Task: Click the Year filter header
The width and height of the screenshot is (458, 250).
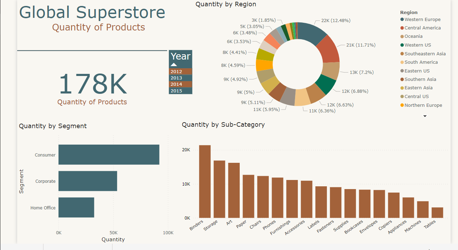Action: coord(180,56)
